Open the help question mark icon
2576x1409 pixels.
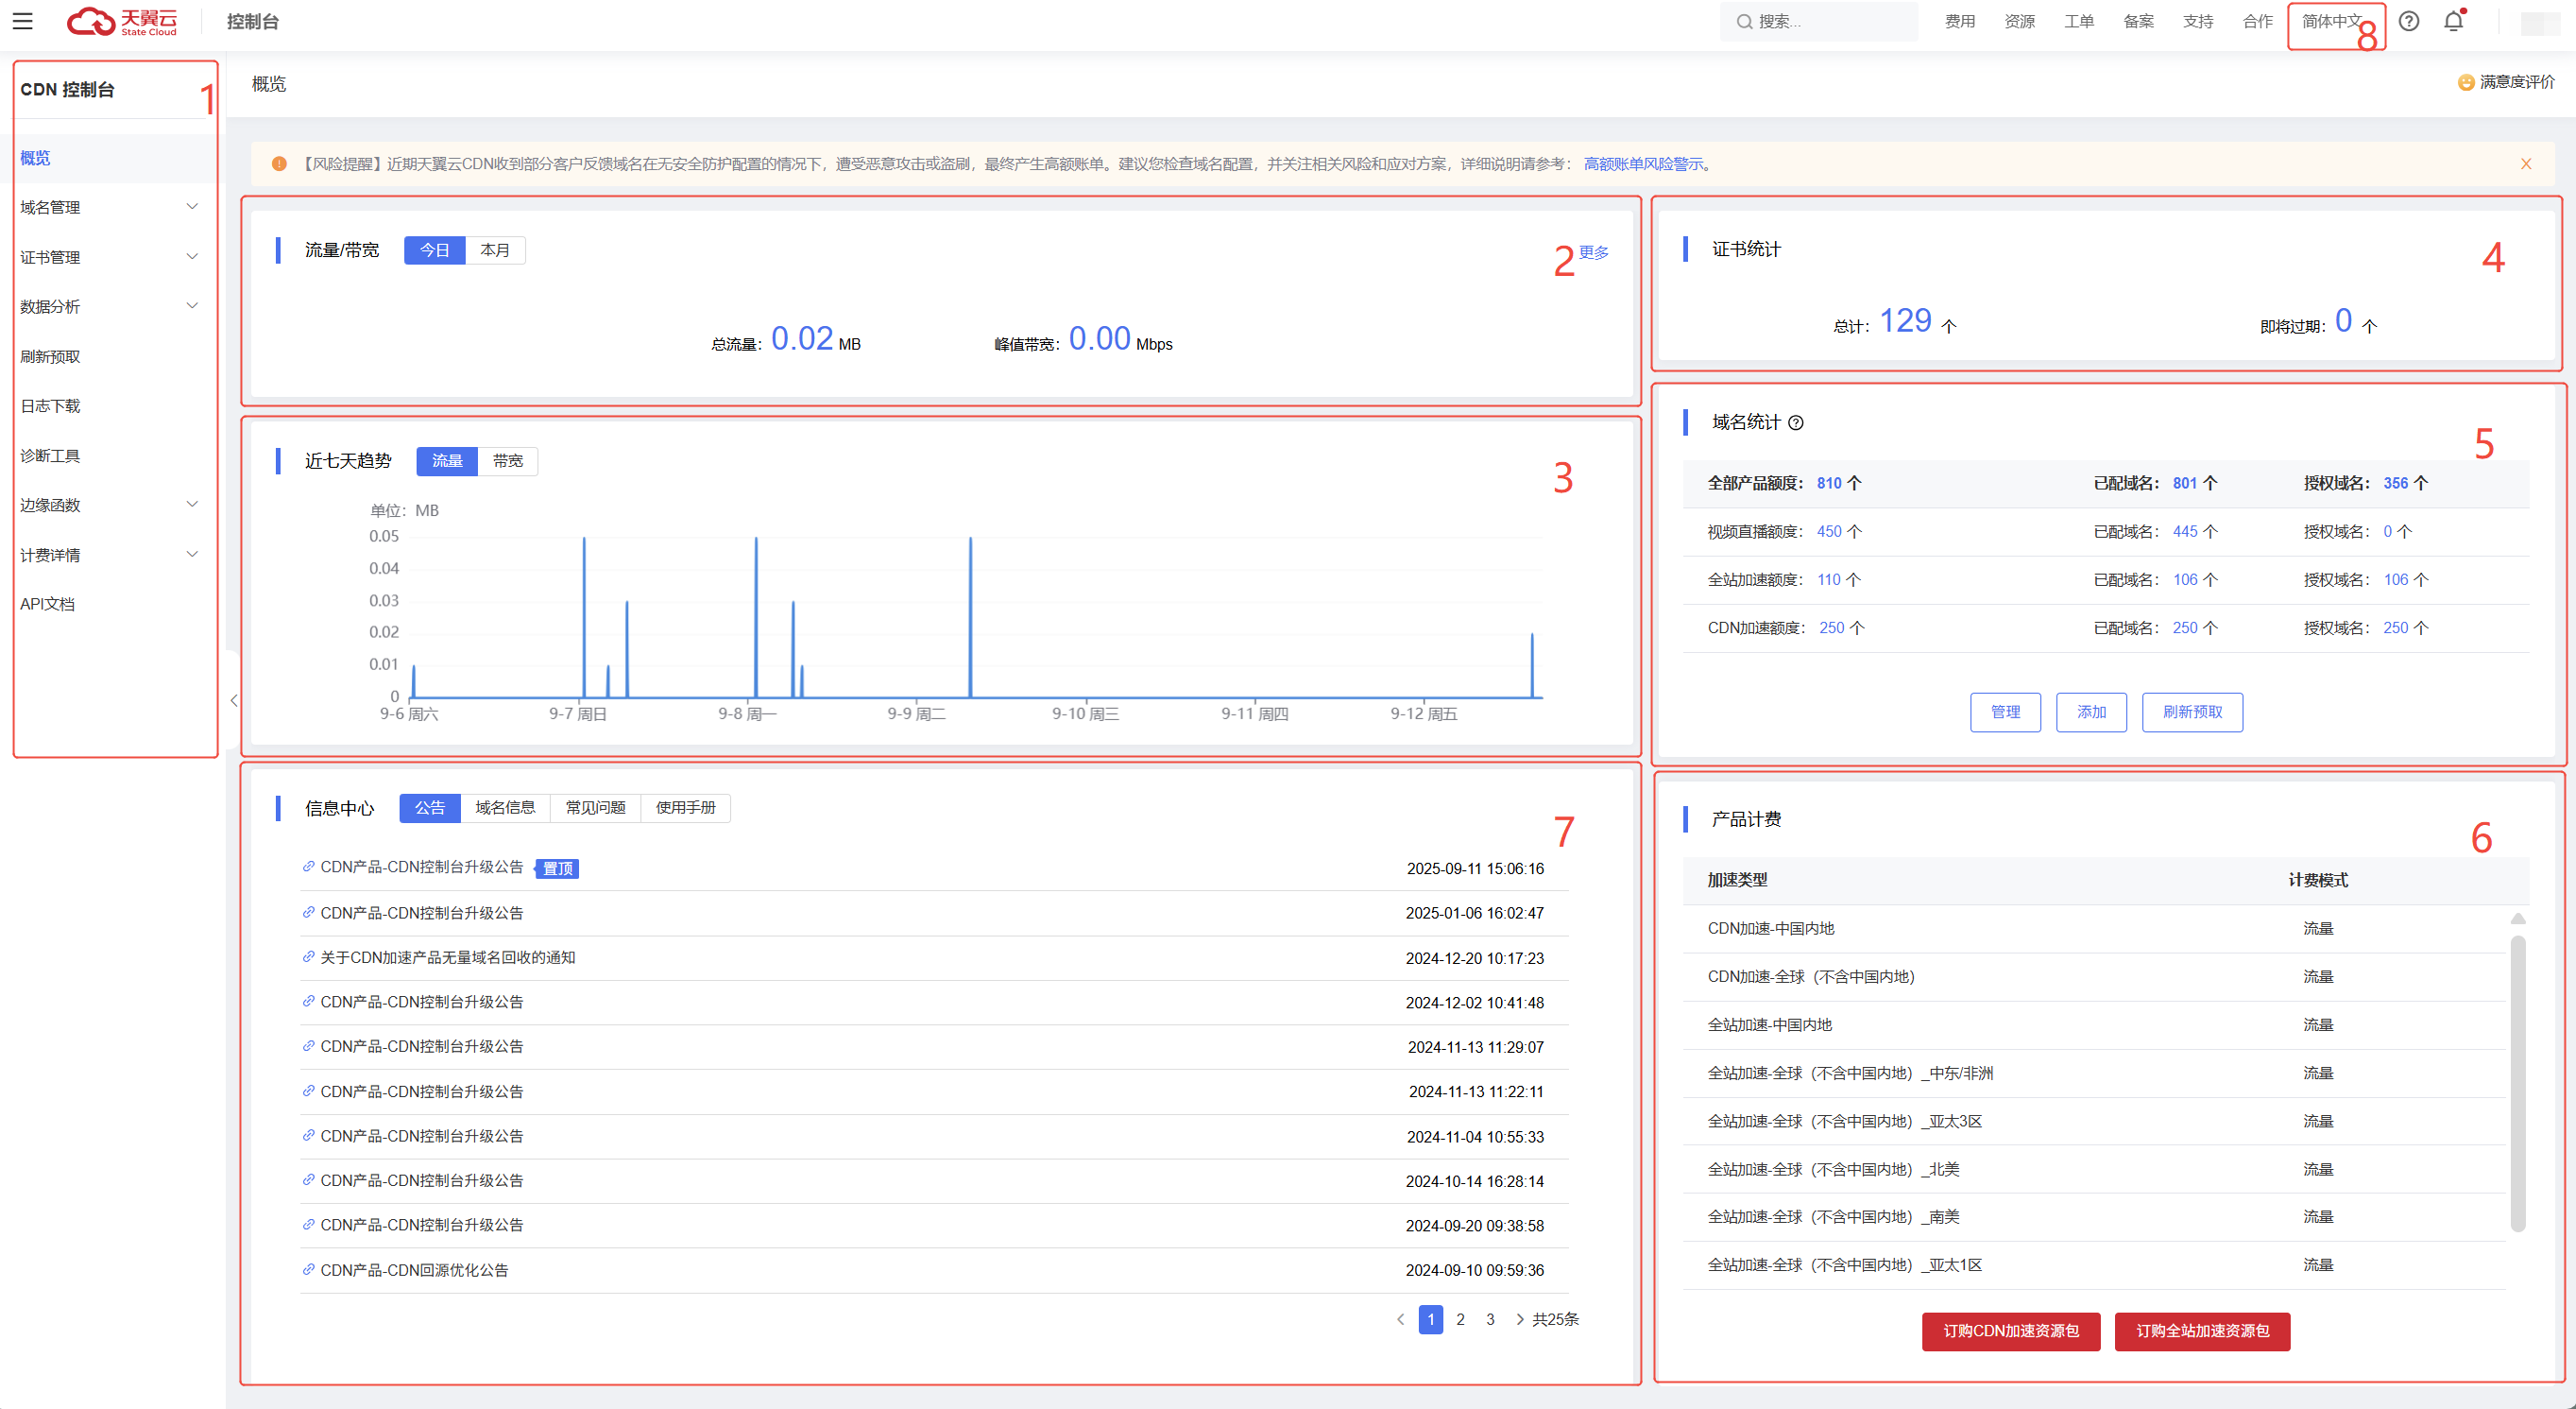pyautogui.click(x=2408, y=21)
